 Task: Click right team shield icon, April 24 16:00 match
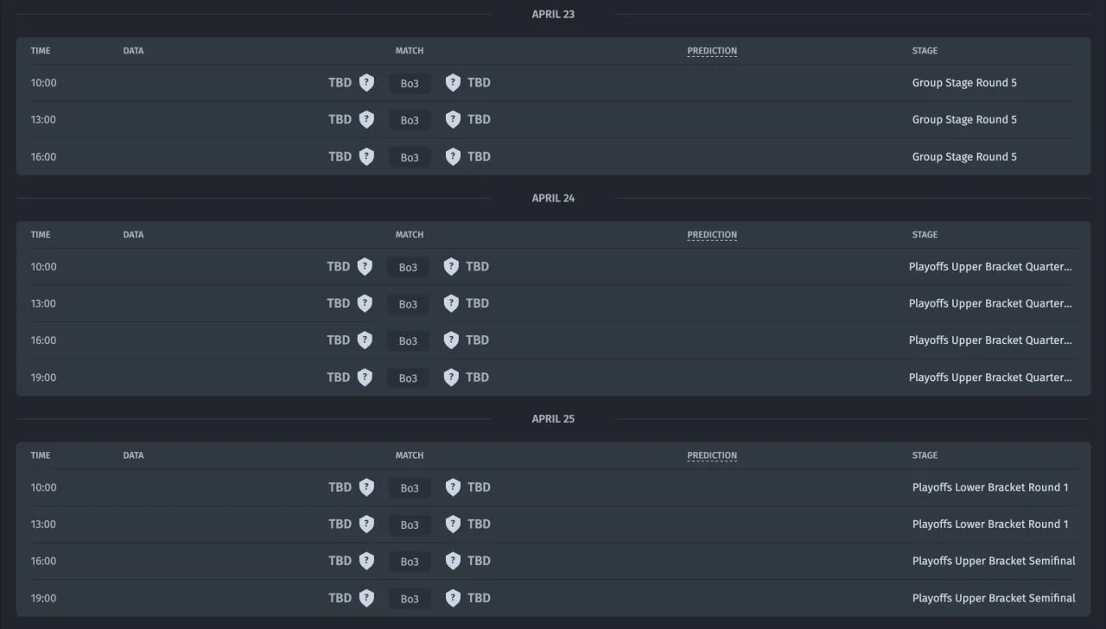point(451,340)
